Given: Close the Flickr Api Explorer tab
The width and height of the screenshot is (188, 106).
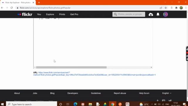Looking at the screenshot, I should [x=33, y=3].
